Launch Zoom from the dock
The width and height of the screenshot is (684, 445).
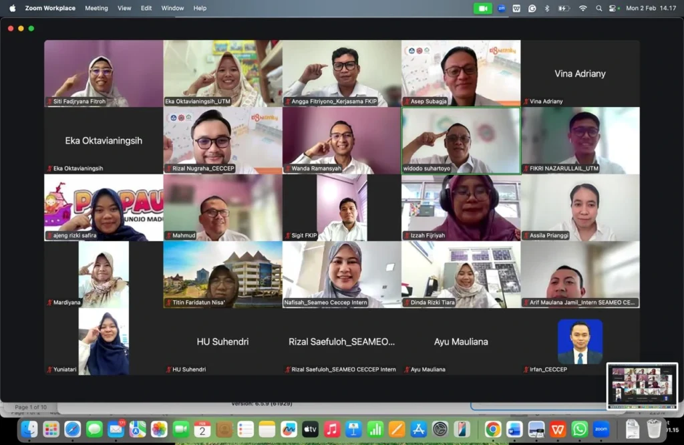[x=601, y=429]
